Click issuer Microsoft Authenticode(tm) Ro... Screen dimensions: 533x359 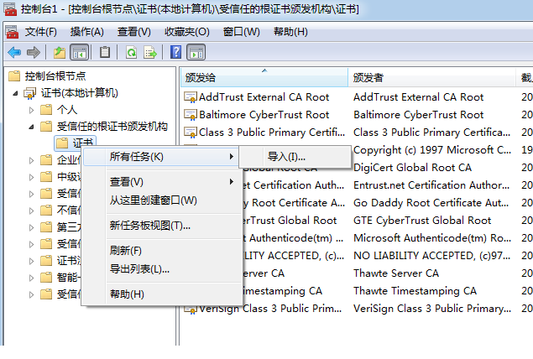[x=432, y=238]
